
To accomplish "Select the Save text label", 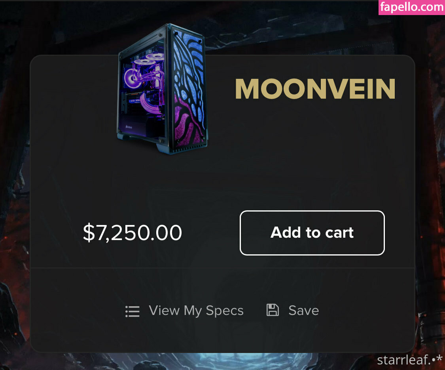I will point(304,310).
